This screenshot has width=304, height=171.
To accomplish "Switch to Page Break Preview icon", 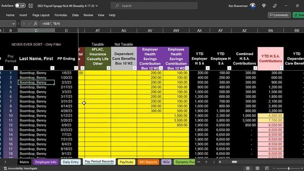I will pos(267,168).
